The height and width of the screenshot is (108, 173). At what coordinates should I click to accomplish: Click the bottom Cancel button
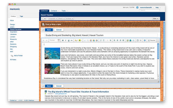click(59, 86)
